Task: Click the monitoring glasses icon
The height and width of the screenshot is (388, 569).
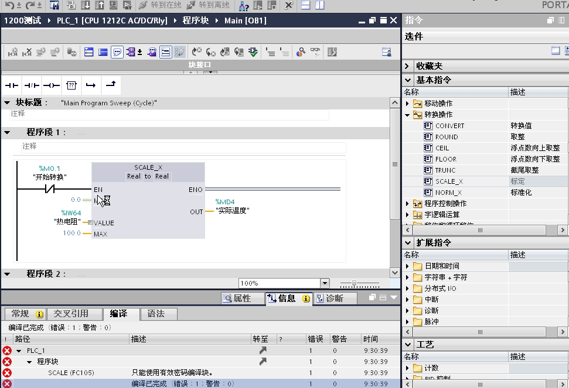Action: (315, 52)
